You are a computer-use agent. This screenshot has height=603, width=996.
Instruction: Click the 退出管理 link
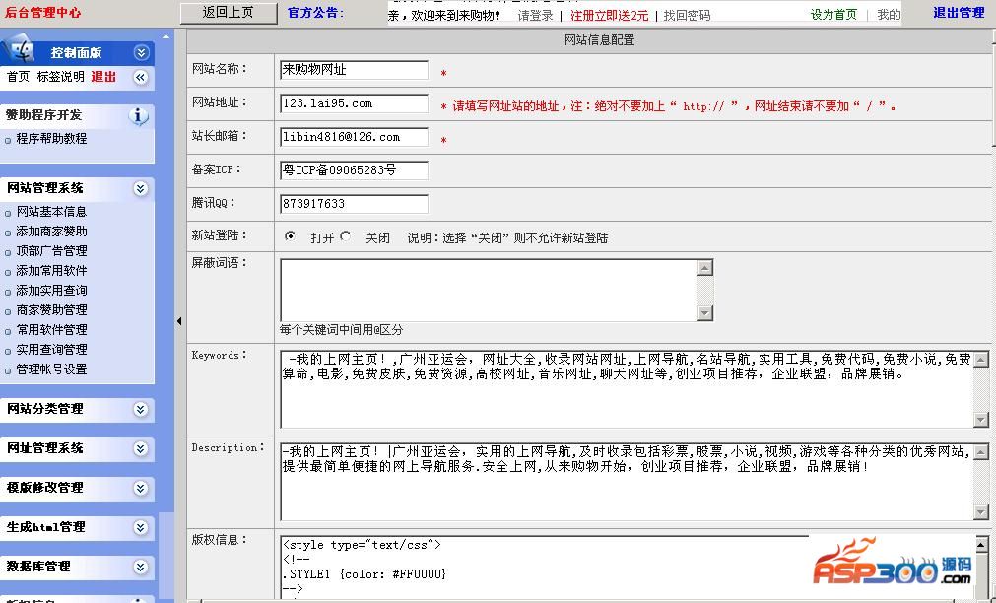958,13
